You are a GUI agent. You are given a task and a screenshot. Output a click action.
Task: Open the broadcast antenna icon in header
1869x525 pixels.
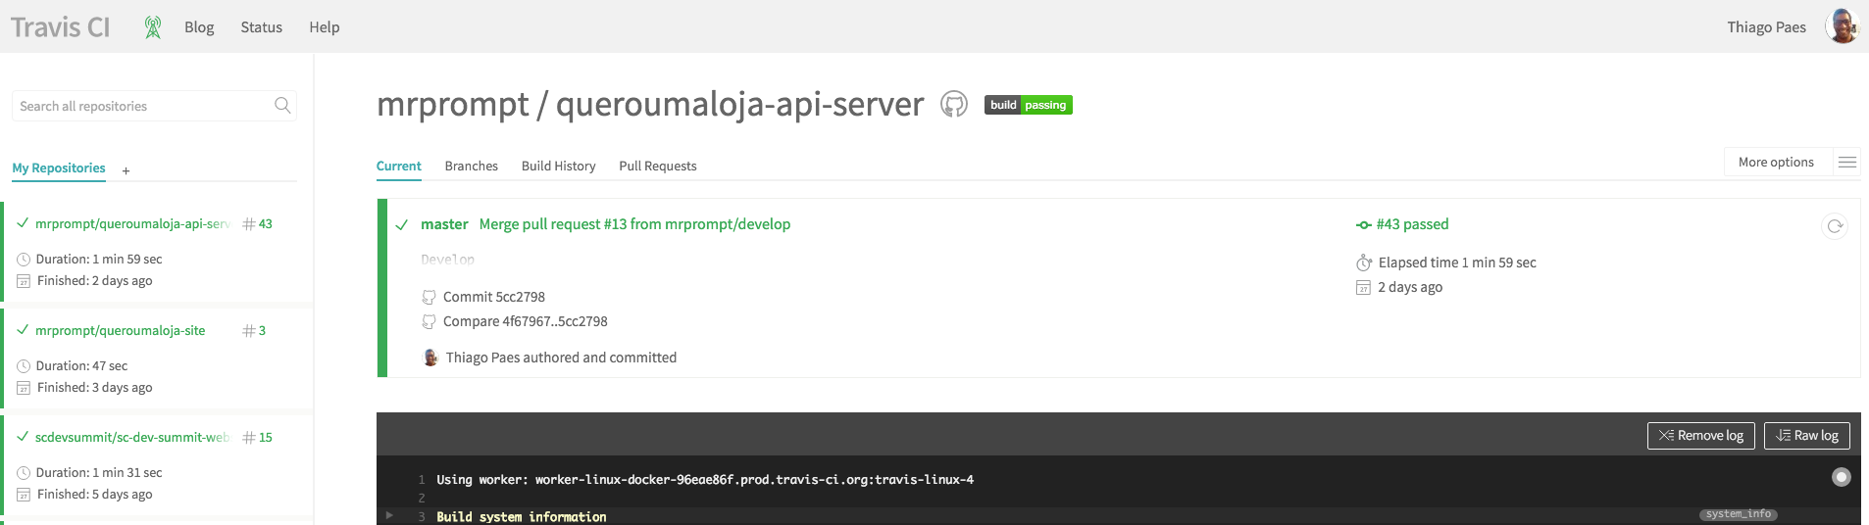tap(153, 27)
